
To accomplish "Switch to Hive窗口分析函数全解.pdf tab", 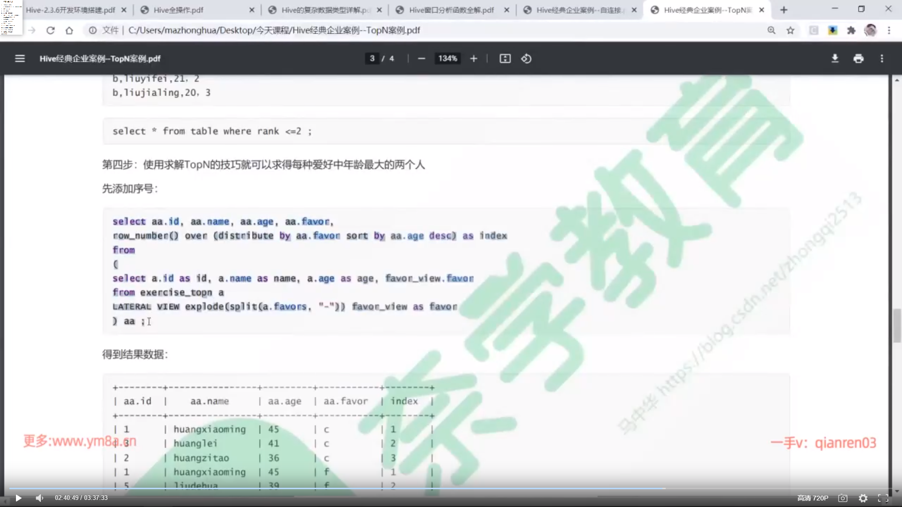I will [x=451, y=10].
